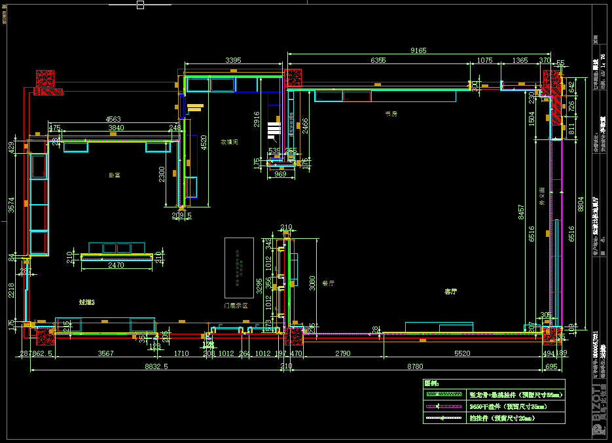612x443 pixels.
Task: Click the 餐厅 room label
Action: [x=329, y=283]
